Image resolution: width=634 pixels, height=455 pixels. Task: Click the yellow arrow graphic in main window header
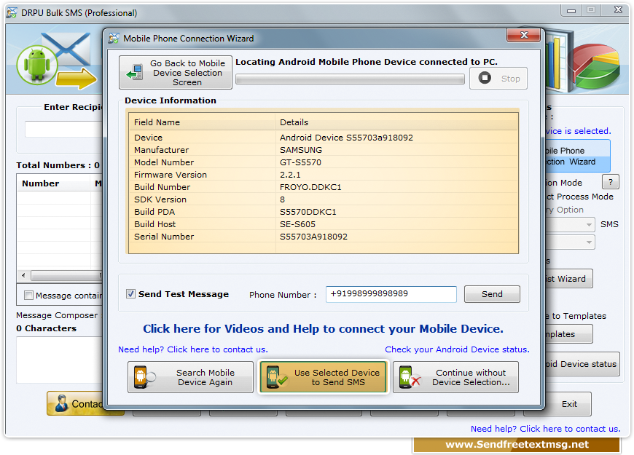coord(77,78)
